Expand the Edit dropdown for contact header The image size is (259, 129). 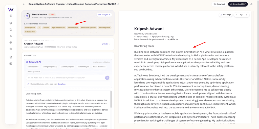106,44
